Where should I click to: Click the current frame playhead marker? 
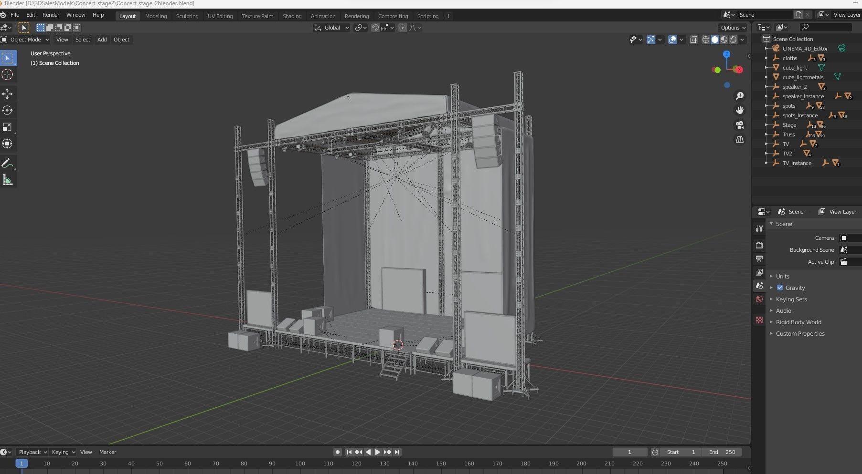(x=21, y=464)
